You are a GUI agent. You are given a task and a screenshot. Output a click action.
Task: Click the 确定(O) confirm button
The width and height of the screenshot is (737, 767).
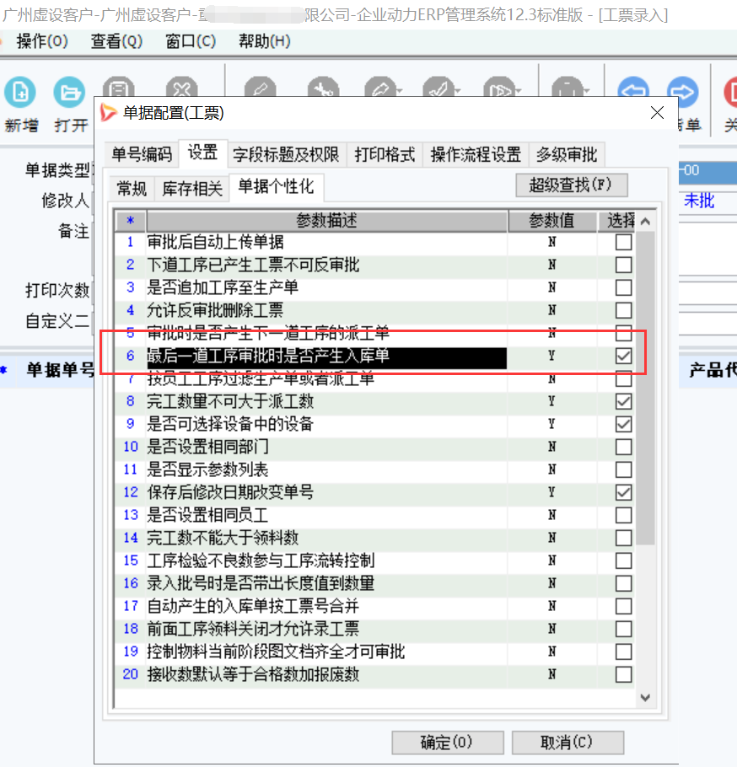pos(447,743)
